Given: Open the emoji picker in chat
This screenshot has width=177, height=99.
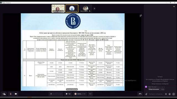Looking at the screenshot, I should pyautogui.click(x=170, y=94).
